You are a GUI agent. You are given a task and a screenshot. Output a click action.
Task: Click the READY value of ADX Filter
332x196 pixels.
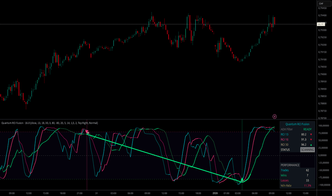click(x=307, y=129)
